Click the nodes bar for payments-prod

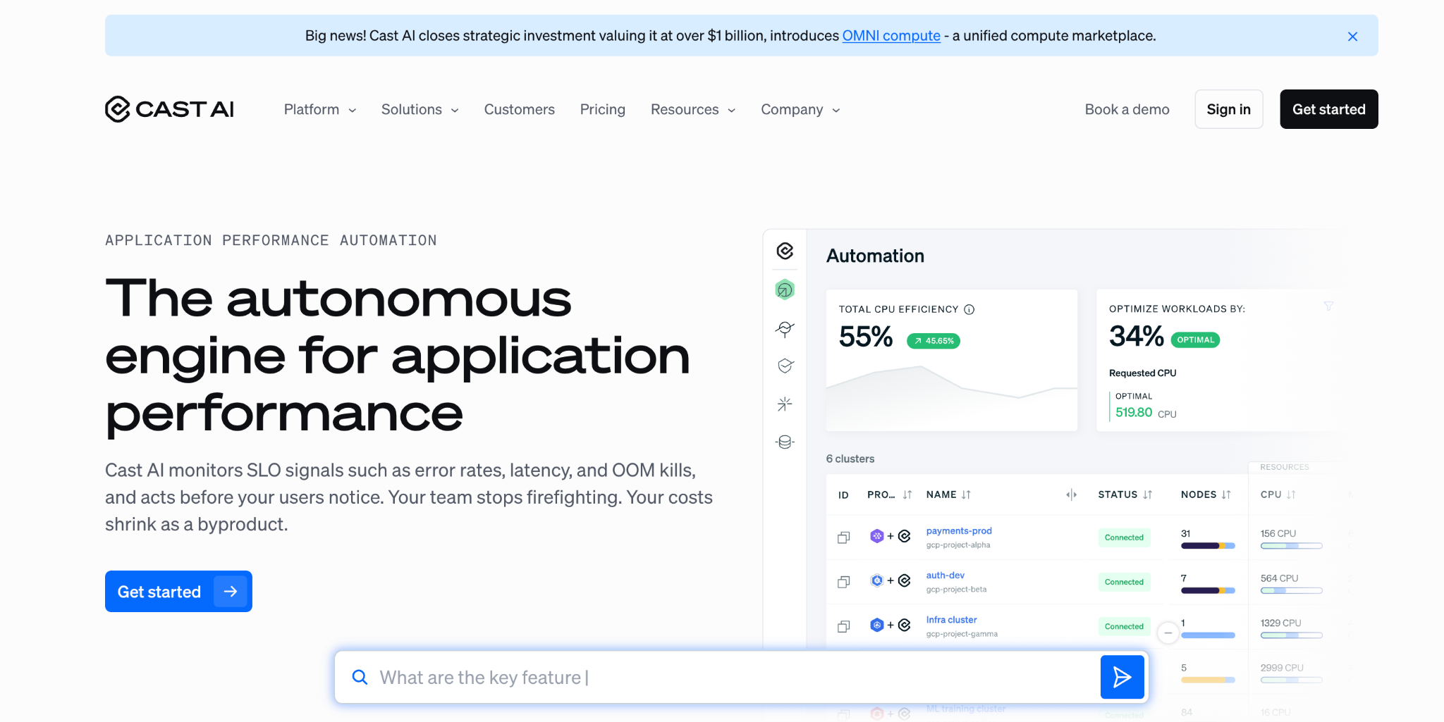pyautogui.click(x=1208, y=546)
